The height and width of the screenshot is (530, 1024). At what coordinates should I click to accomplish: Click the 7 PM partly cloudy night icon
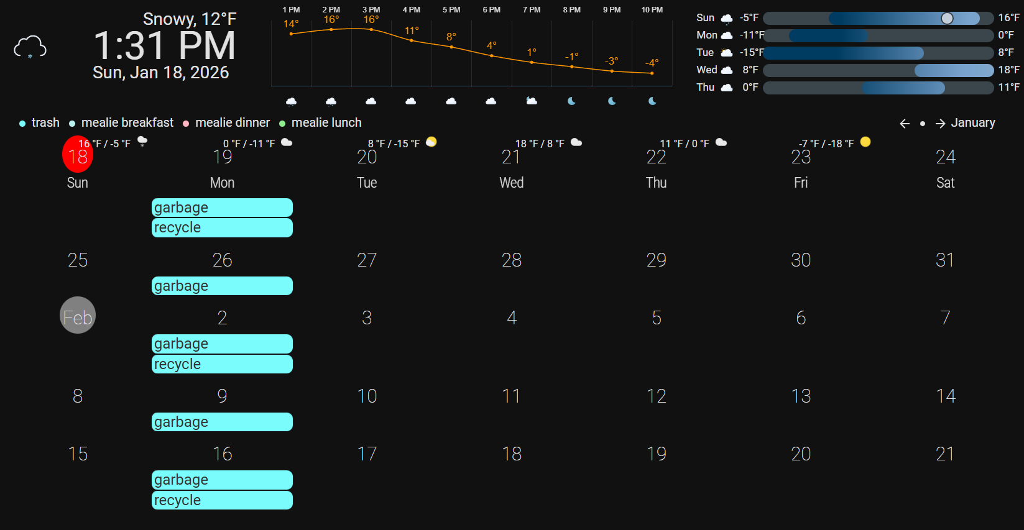tap(532, 101)
